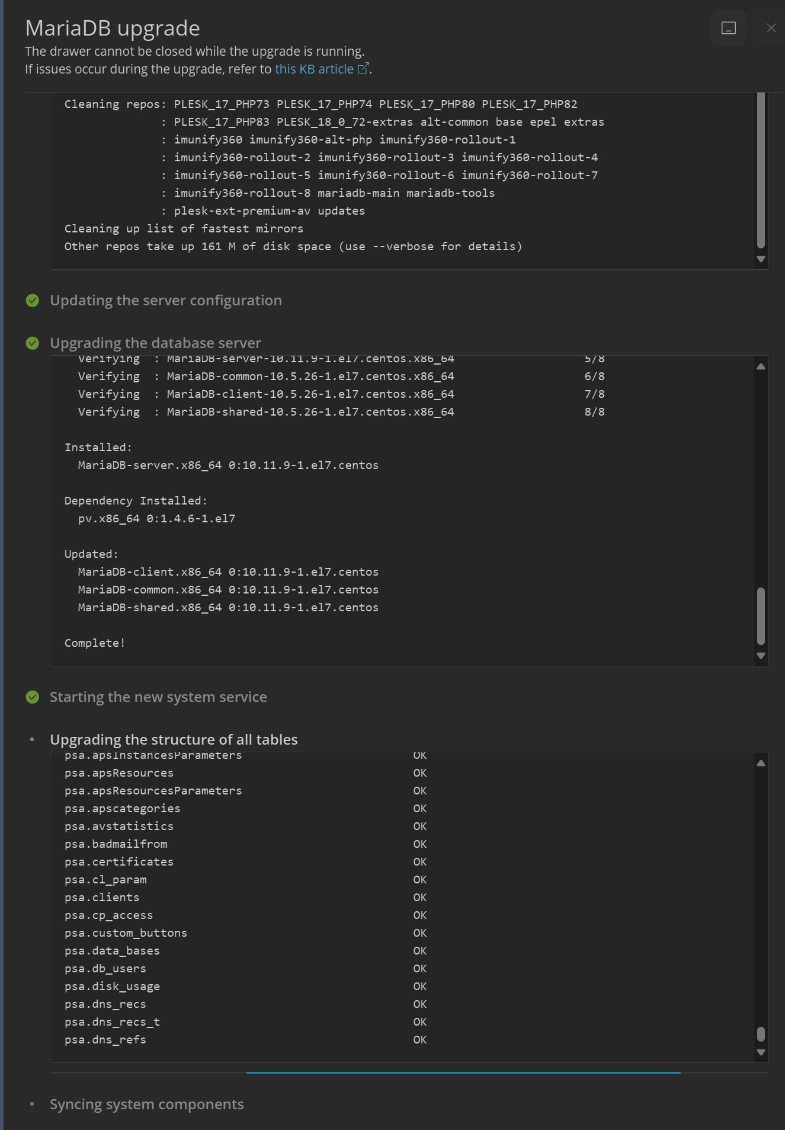Viewport: 785px width, 1130px height.
Task: Click scrollbar thumb in database server log
Action: (761, 616)
